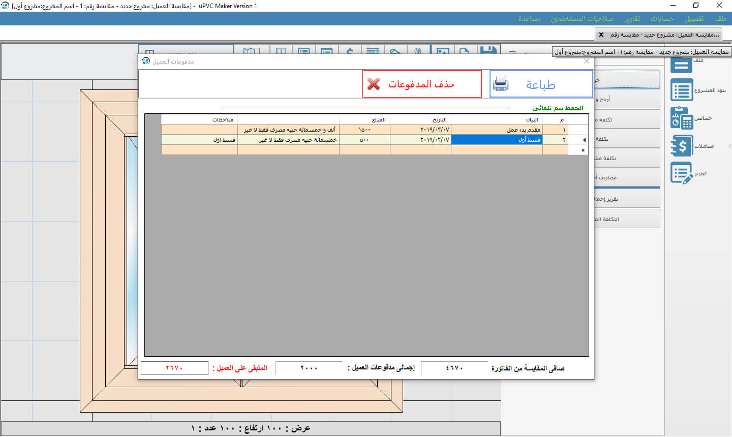Open the Reports (تقارير) sidebar icon
The height and width of the screenshot is (437, 732).
[x=681, y=173]
